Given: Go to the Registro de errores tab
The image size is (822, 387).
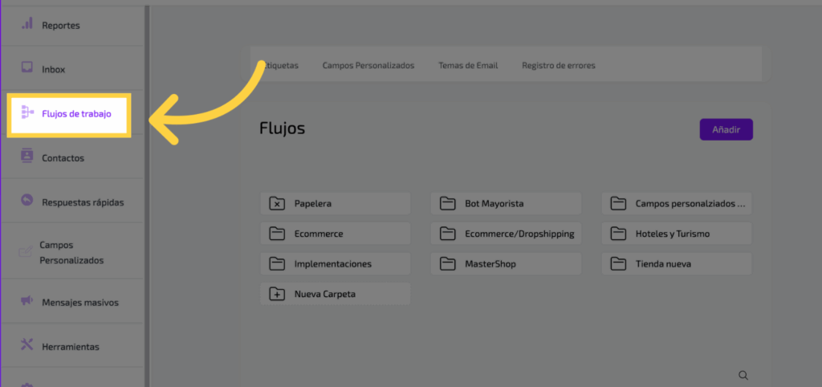Looking at the screenshot, I should coord(559,65).
